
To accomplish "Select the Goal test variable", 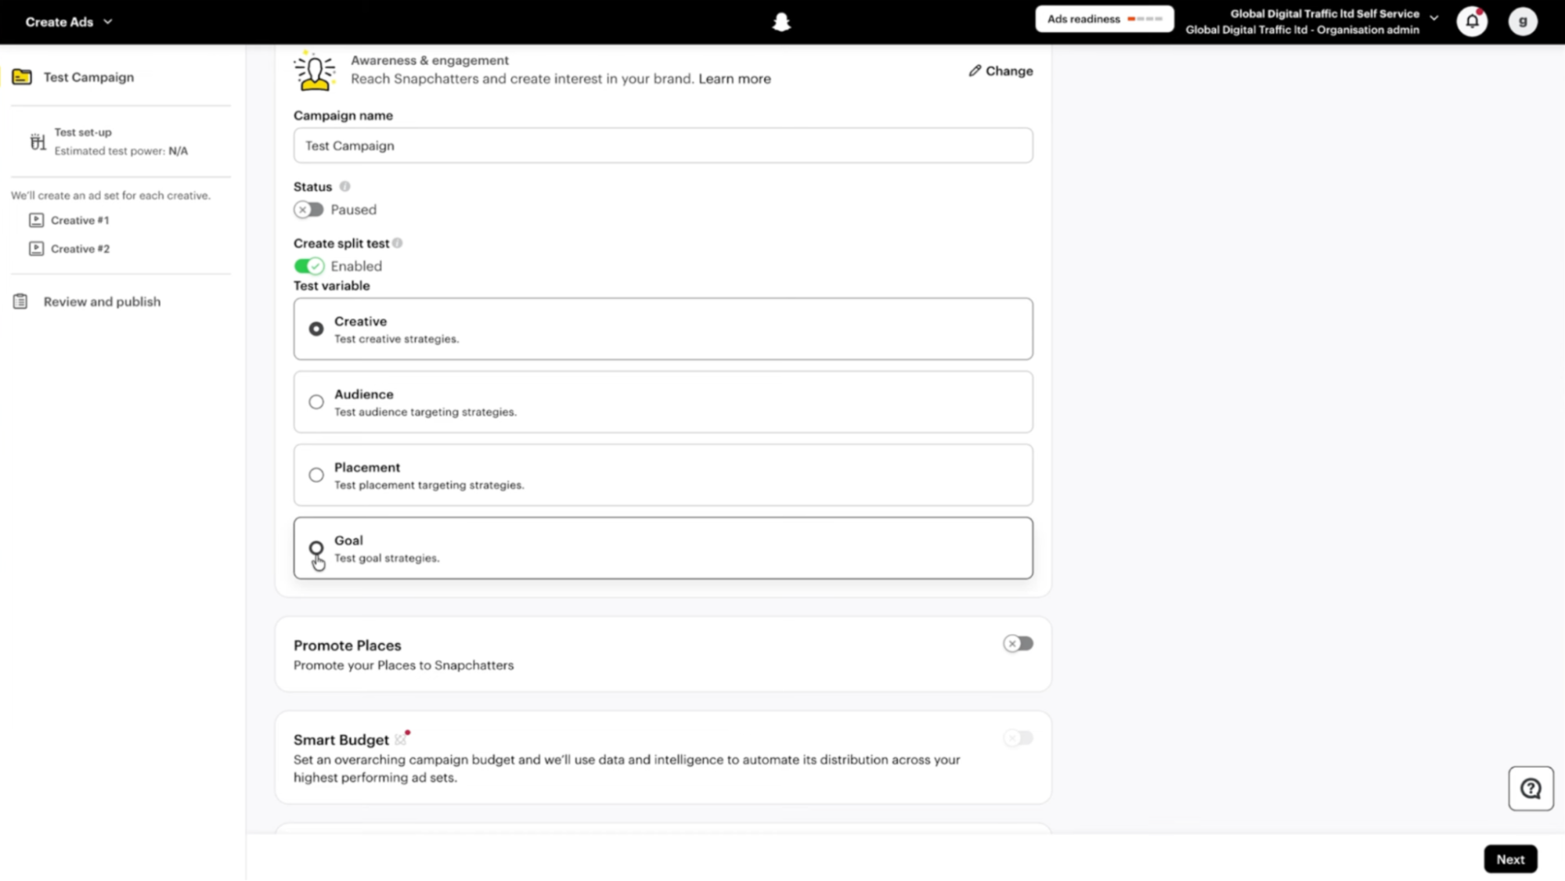I will pos(663,548).
